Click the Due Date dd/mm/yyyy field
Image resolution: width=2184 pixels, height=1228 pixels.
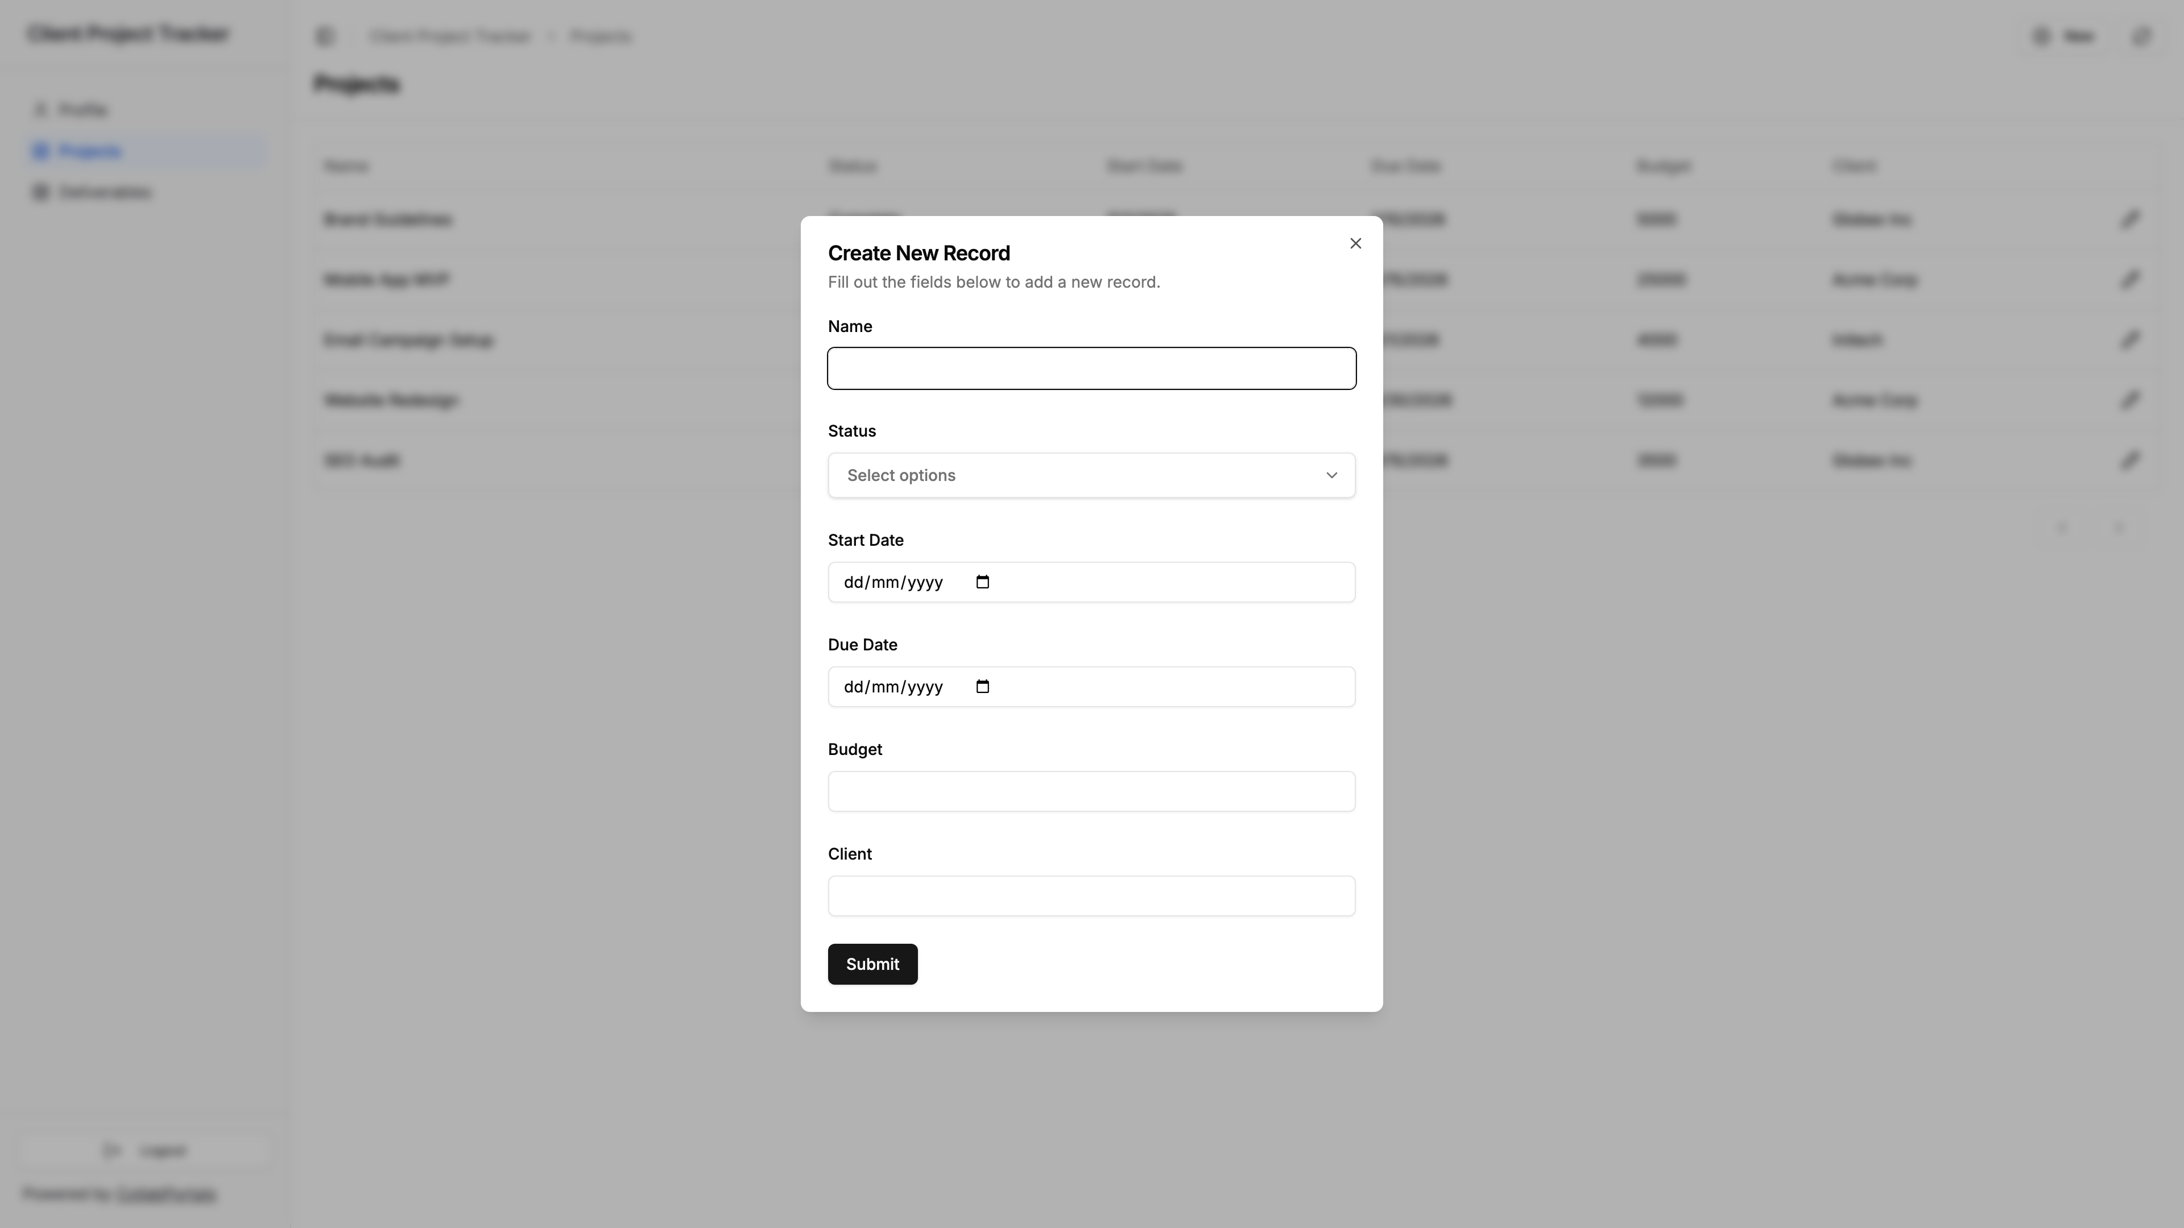click(x=893, y=686)
